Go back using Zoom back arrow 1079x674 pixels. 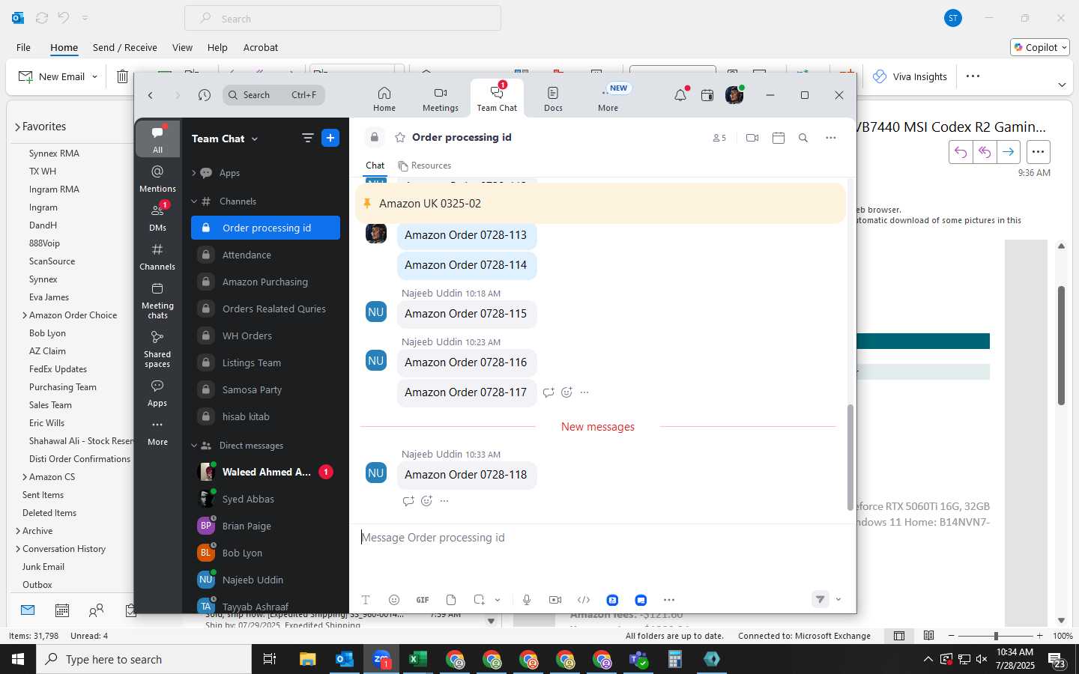coord(151,95)
